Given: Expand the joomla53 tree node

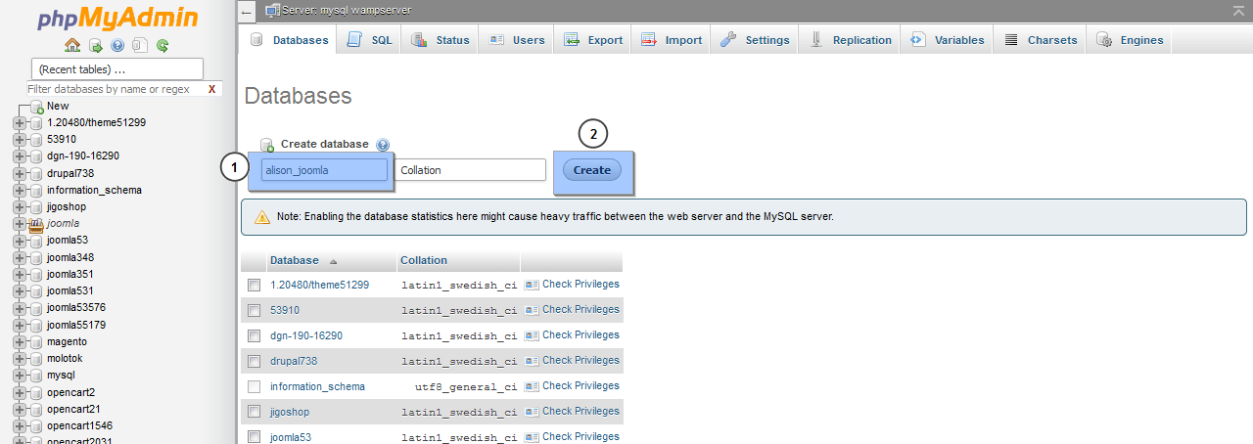Looking at the screenshot, I should [x=20, y=241].
